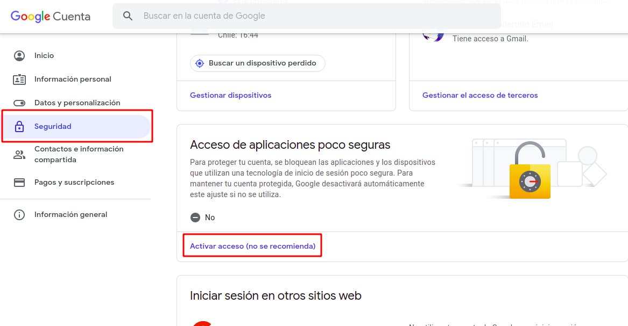Viewport: 628px width, 326px height.
Task: Click the minus status icon beside No
Action: [195, 218]
